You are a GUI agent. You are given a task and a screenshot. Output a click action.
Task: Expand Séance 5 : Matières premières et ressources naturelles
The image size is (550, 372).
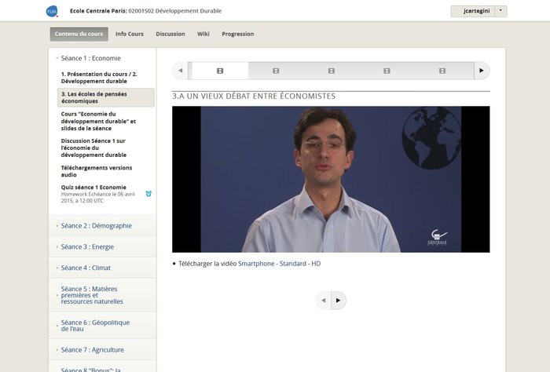(x=102, y=295)
